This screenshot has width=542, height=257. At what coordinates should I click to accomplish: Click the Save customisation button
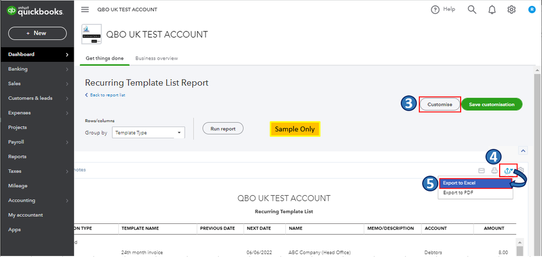[x=492, y=104]
